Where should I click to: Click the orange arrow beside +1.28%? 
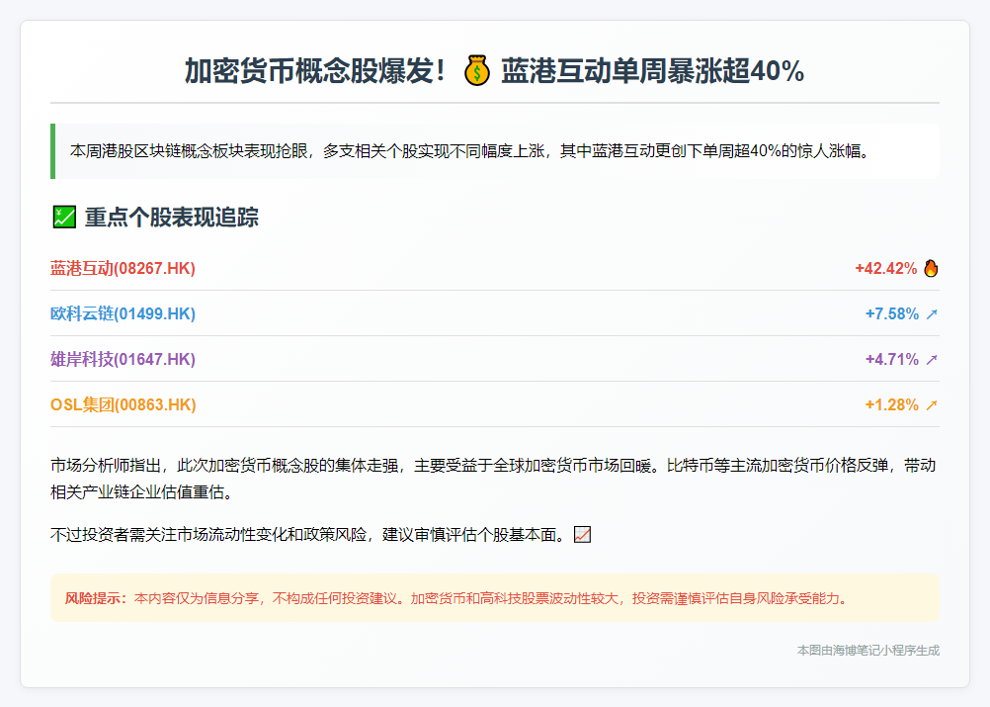point(931,405)
